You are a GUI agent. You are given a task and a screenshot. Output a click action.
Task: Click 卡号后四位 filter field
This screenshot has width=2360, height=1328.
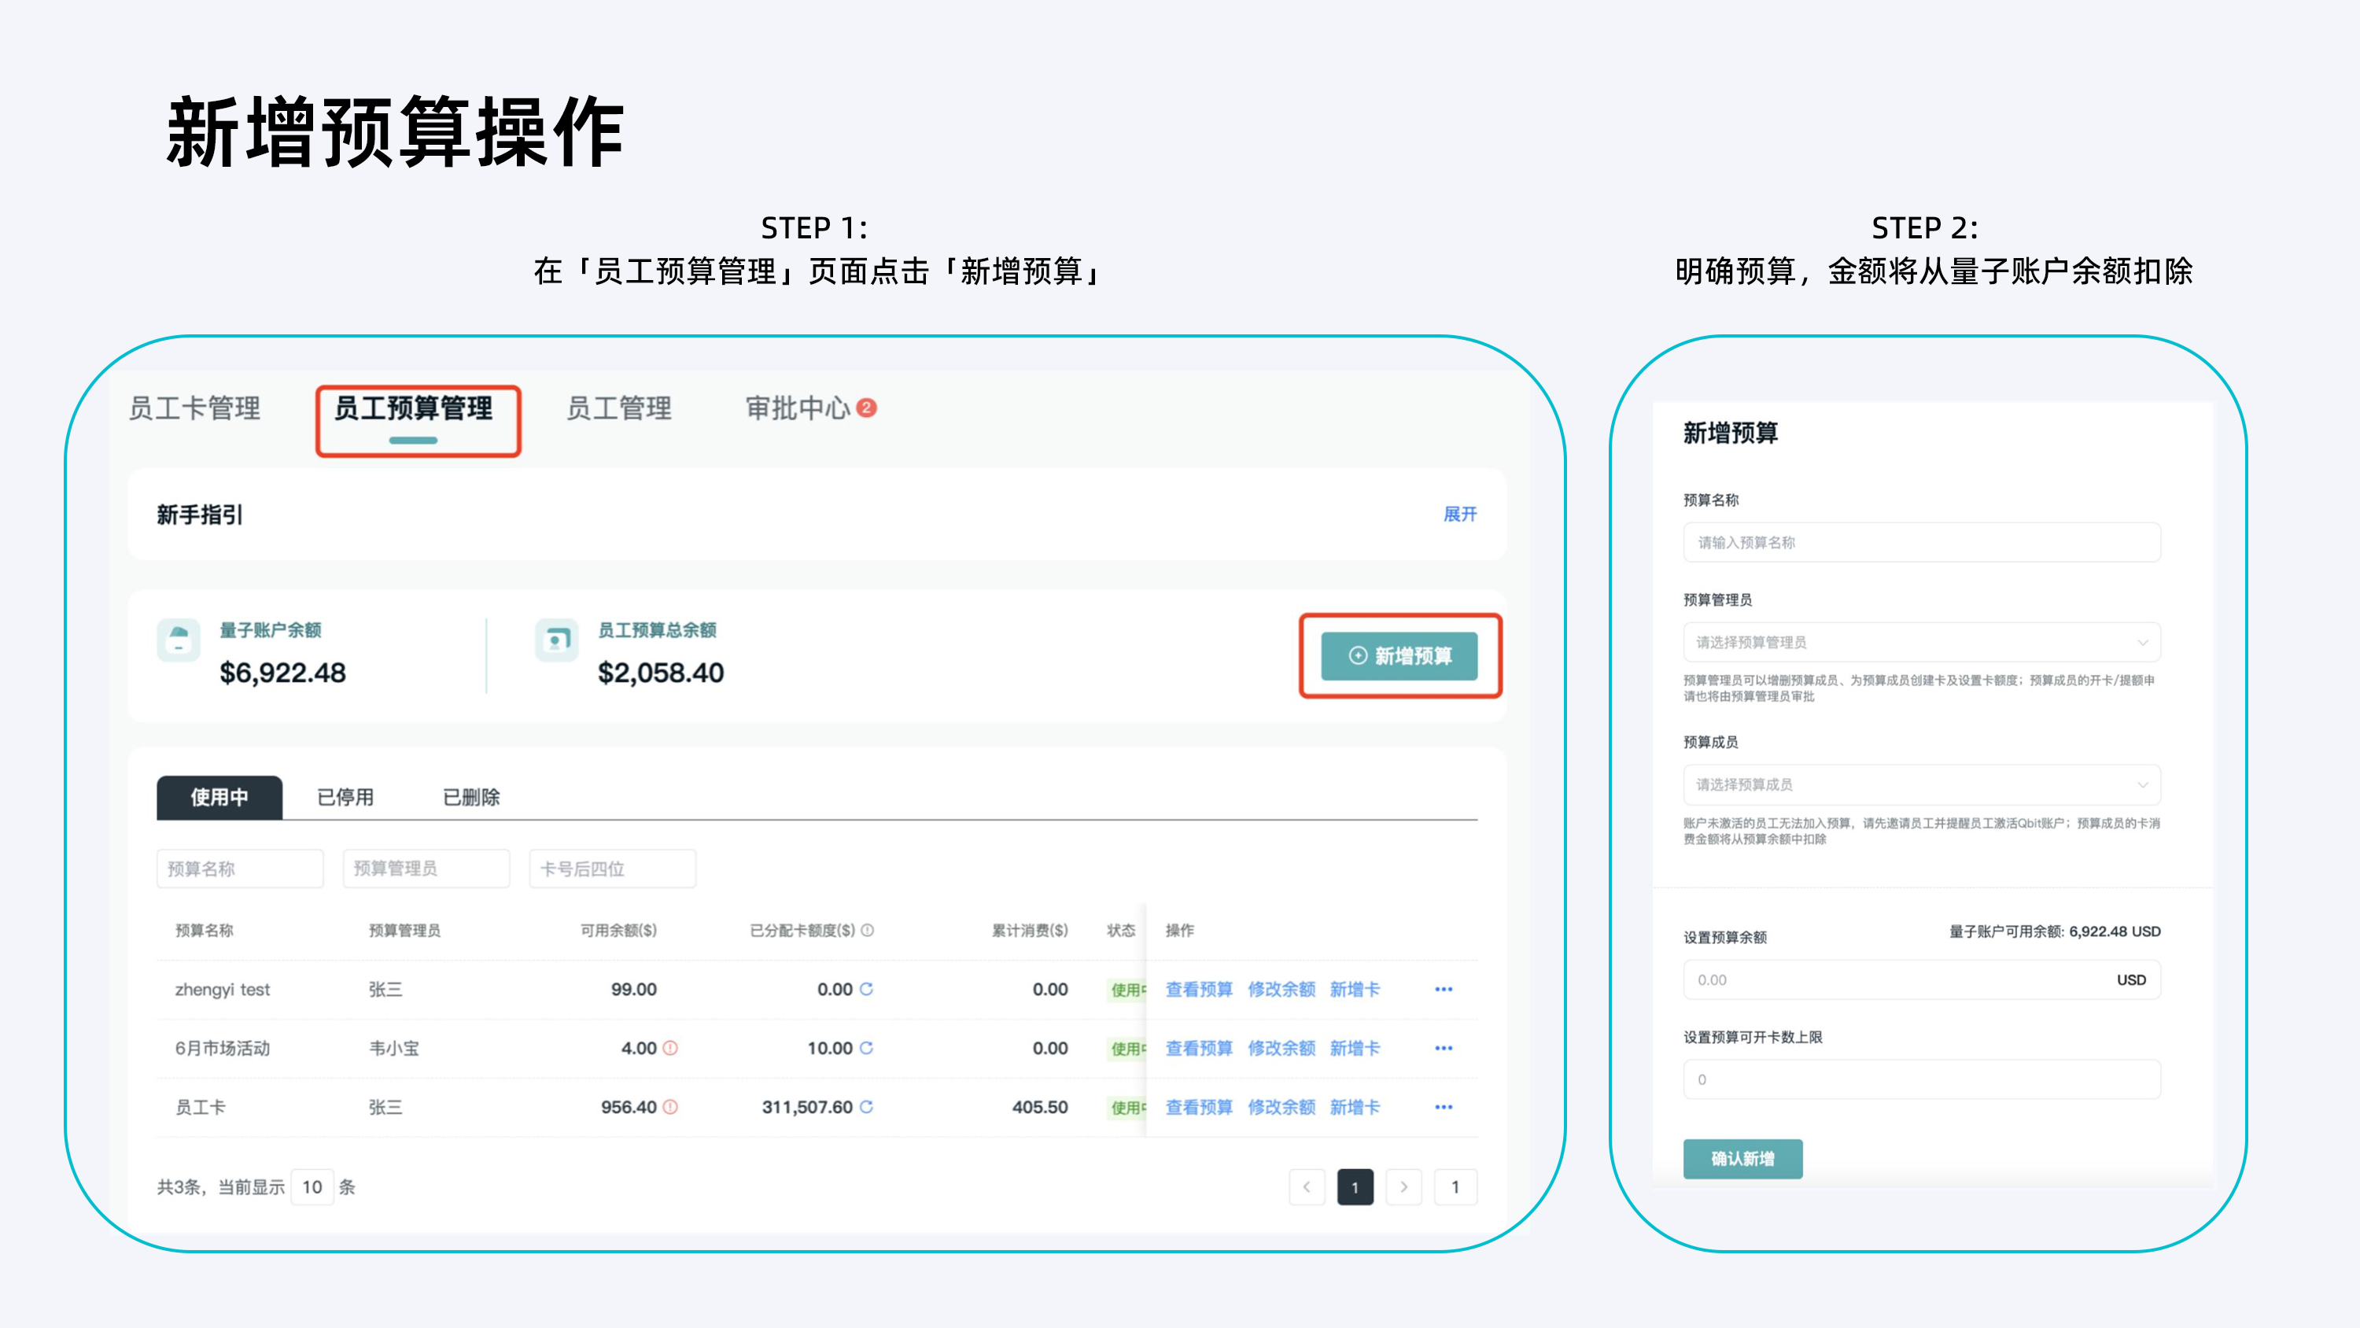click(611, 869)
